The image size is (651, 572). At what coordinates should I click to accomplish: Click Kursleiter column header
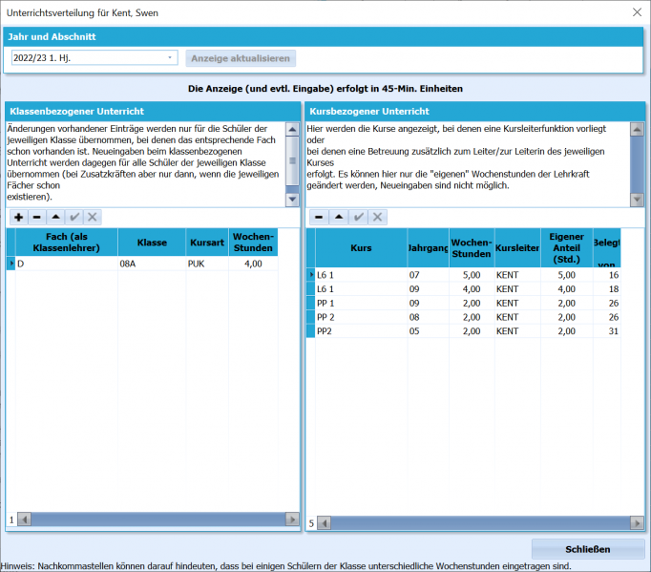pyautogui.click(x=517, y=248)
